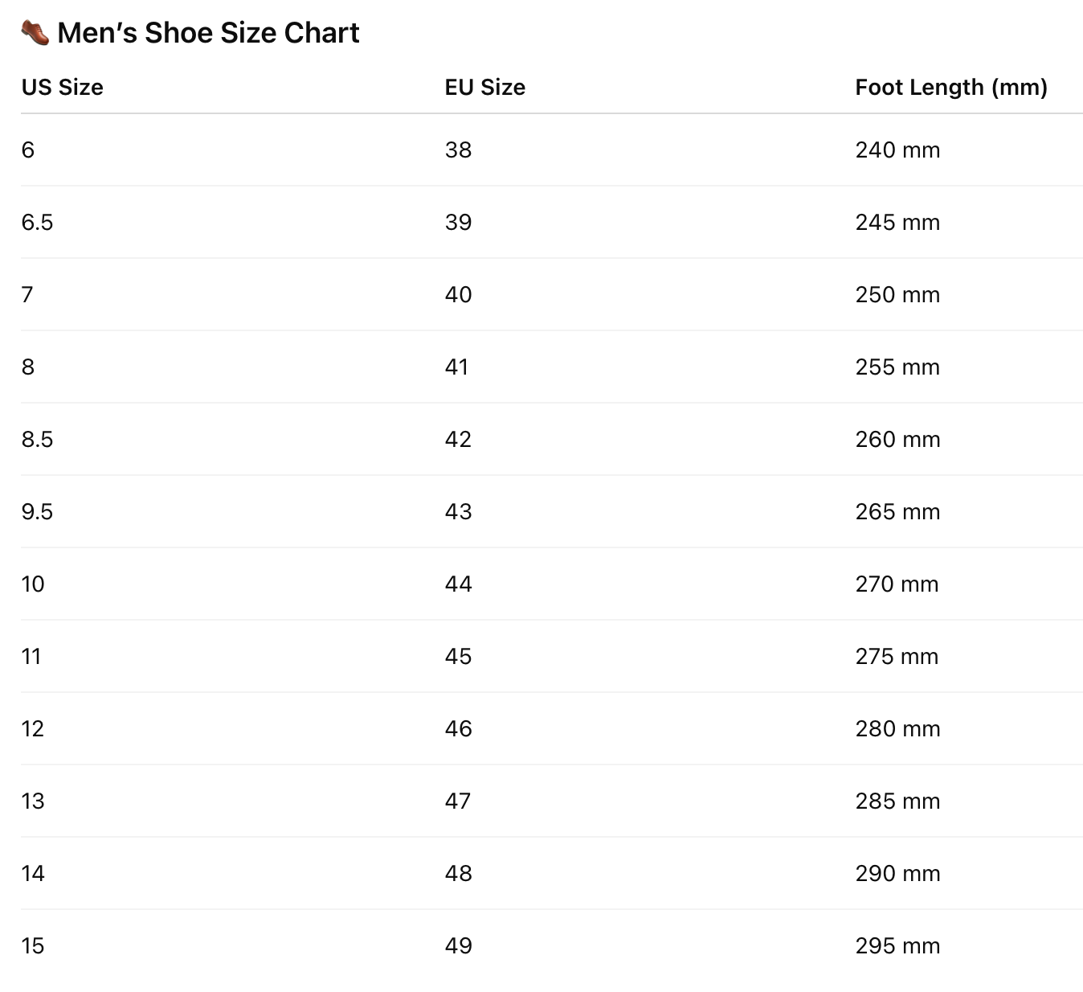The image size is (1083, 992).
Task: Click US size 6.5 cell
Action: point(37,222)
